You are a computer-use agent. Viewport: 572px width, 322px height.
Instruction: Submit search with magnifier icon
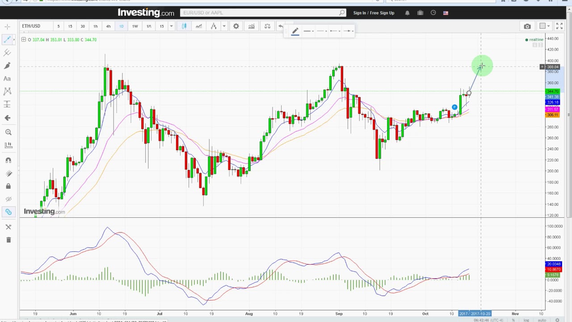point(342,13)
